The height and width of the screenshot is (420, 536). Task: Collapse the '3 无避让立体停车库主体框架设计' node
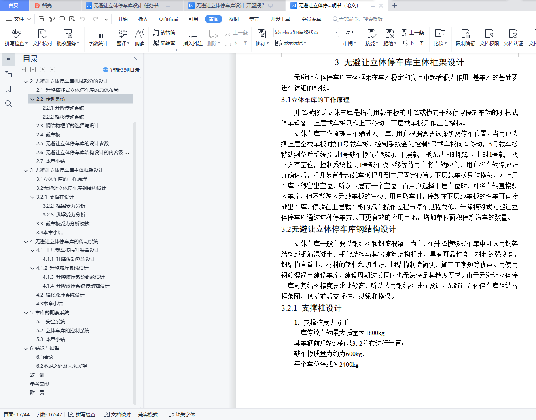click(25, 170)
